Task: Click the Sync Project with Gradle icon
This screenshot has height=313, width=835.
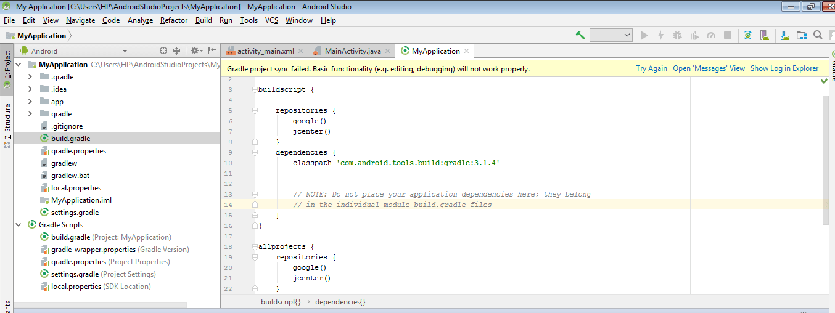Action: coord(747,35)
